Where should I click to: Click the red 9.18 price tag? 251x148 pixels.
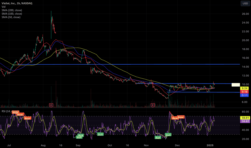tap(245, 92)
